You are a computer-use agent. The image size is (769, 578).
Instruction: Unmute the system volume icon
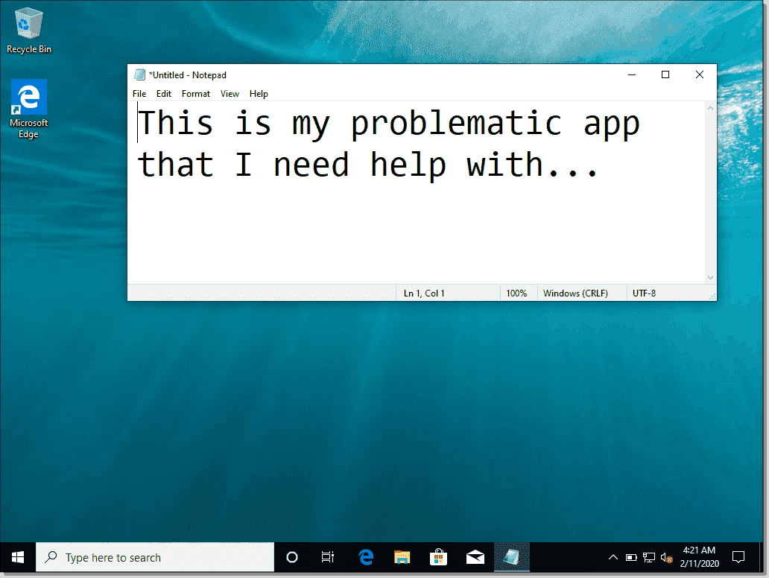pyautogui.click(x=667, y=556)
